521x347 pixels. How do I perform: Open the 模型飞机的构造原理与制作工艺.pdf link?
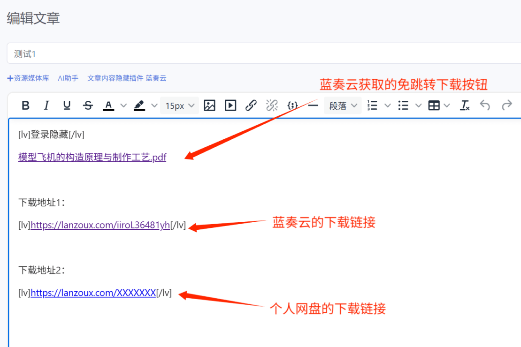click(x=92, y=157)
